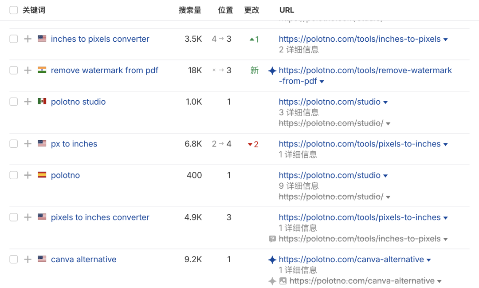The image size is (479, 288).
Task: Tick the canva alternative row checkbox
Action: (x=13, y=259)
